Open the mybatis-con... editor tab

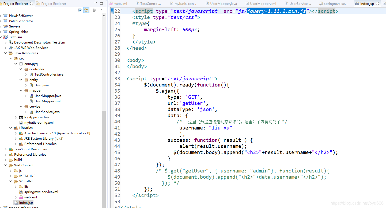tap(183, 3)
